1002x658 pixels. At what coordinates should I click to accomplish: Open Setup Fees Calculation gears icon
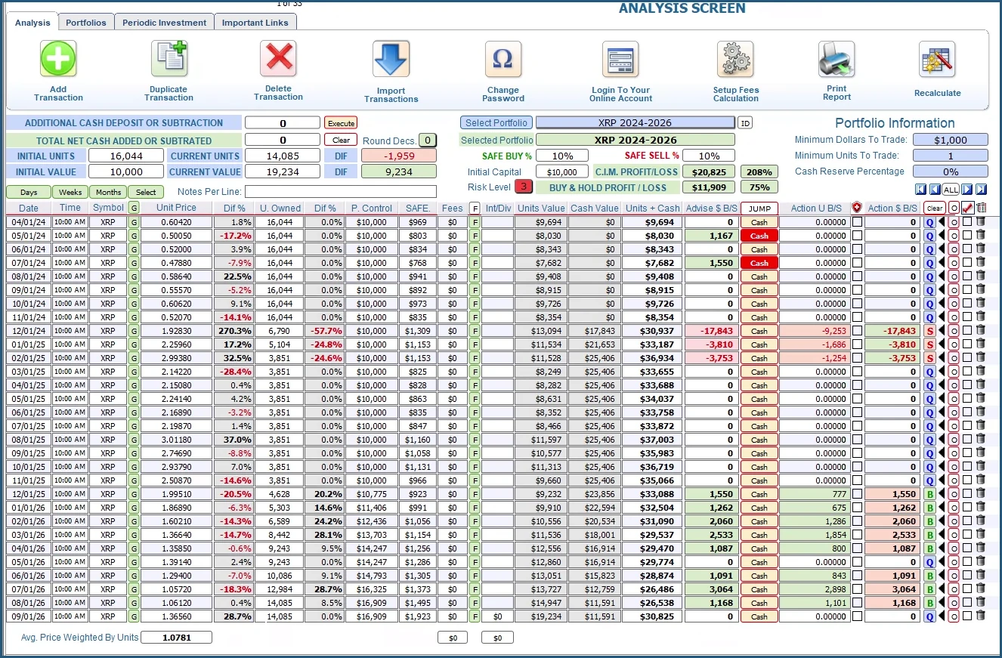pos(735,59)
